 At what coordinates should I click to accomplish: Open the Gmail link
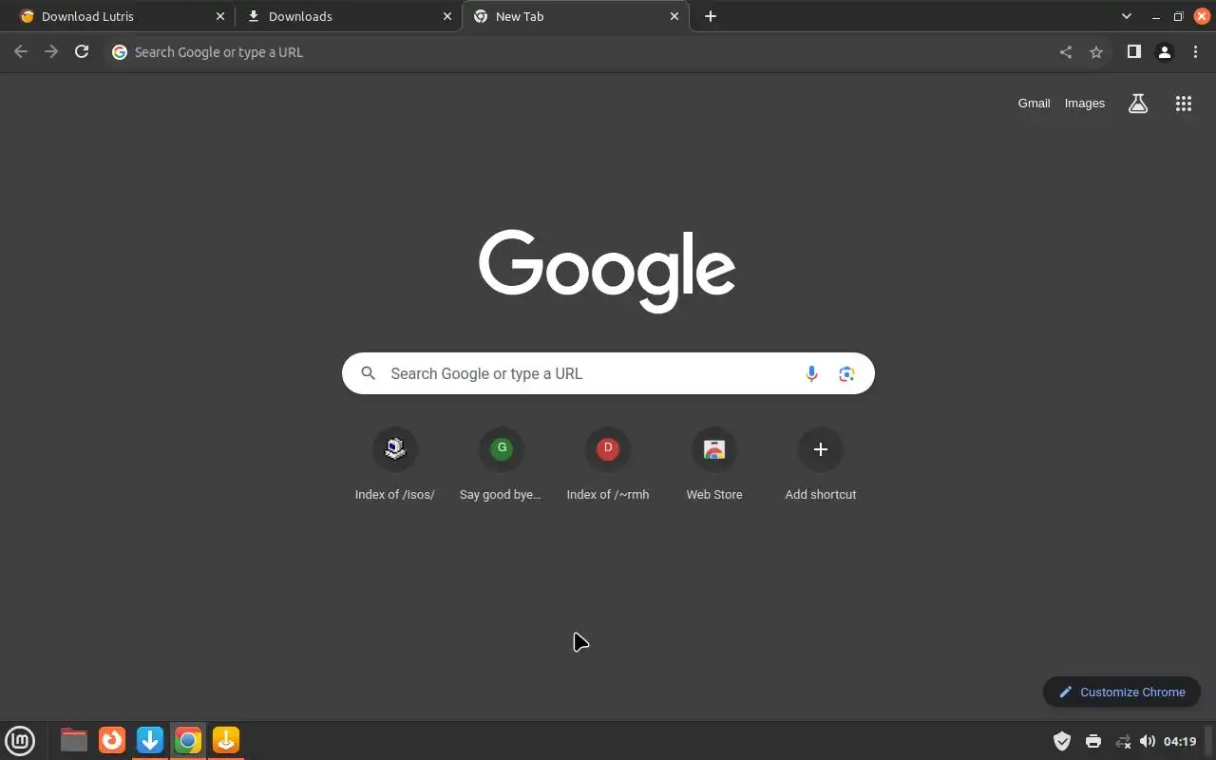coord(1034,104)
